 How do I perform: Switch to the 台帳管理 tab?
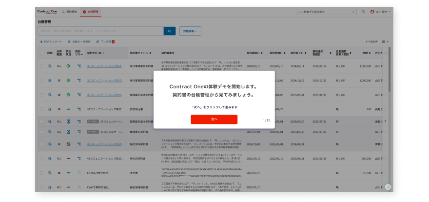point(90,12)
